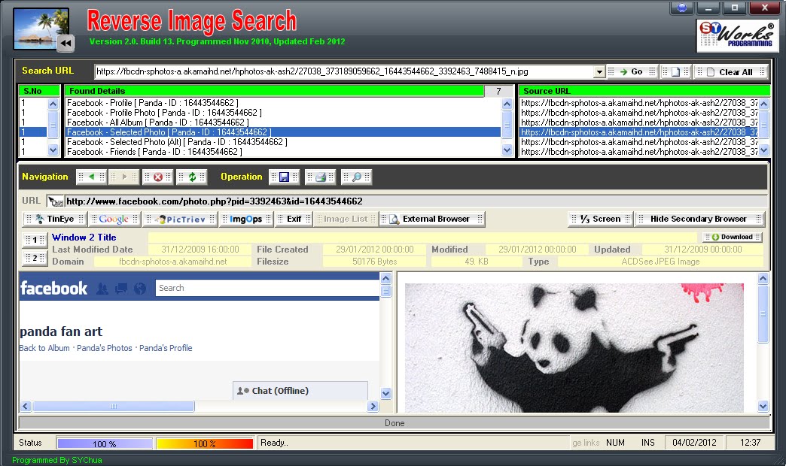Search image with PicTriev
The height and width of the screenshot is (466, 786).
(x=181, y=219)
